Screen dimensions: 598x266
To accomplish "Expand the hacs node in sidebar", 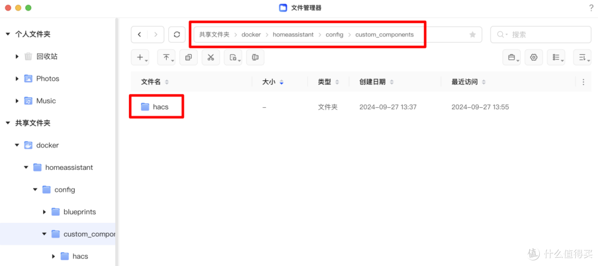I will point(54,256).
